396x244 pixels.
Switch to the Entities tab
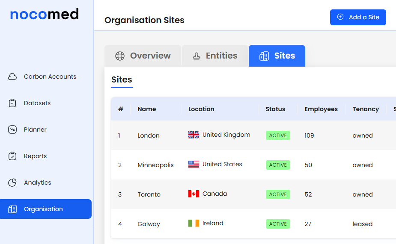coord(215,56)
